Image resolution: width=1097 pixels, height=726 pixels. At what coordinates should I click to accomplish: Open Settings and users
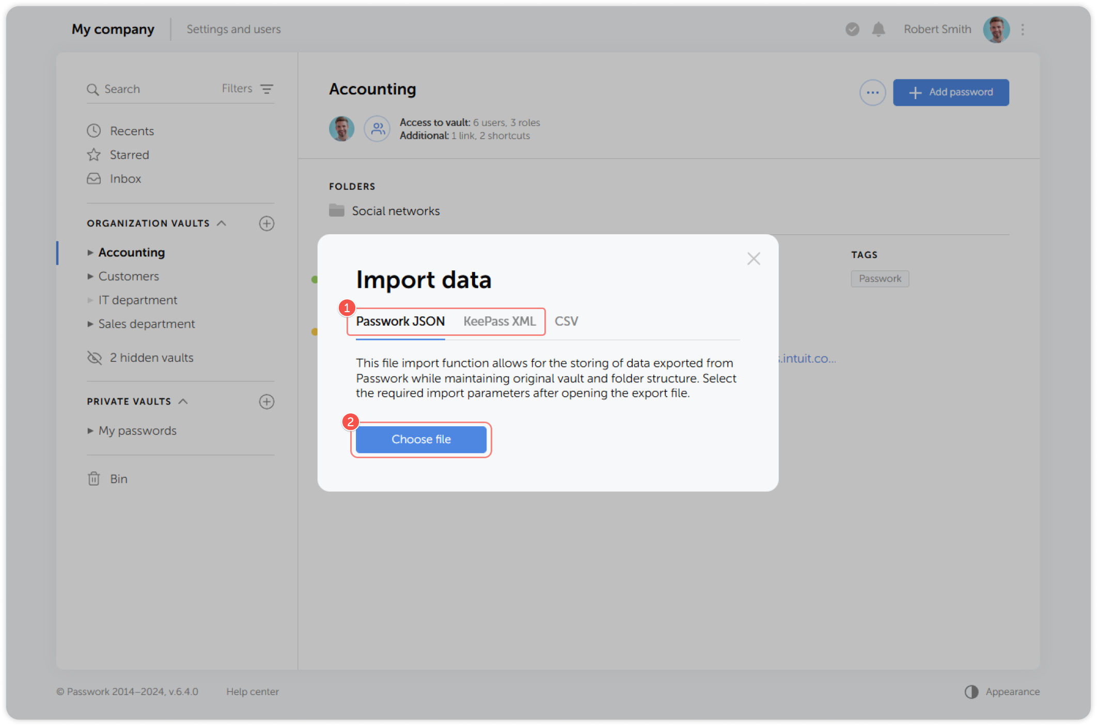pos(233,29)
